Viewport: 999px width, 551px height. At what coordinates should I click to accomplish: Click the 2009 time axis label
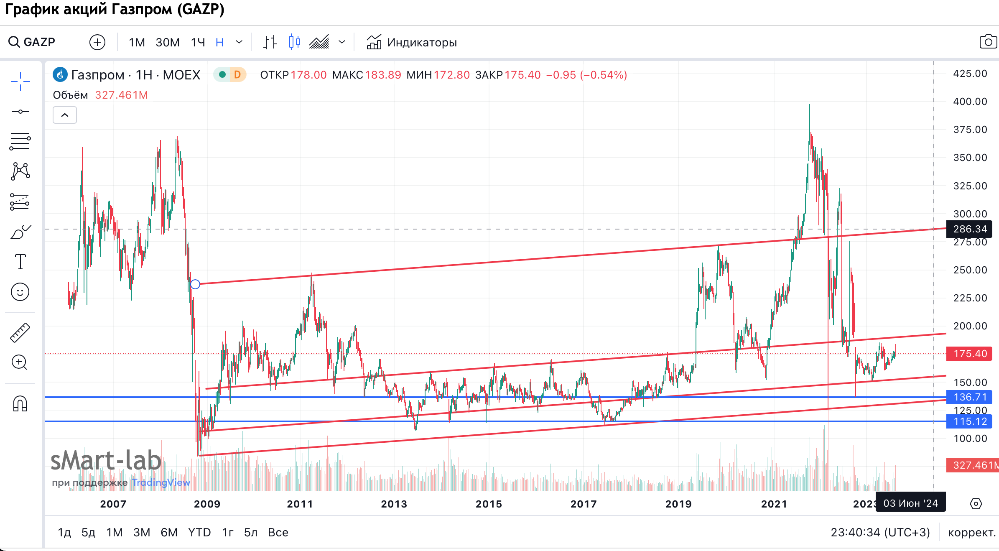207,504
